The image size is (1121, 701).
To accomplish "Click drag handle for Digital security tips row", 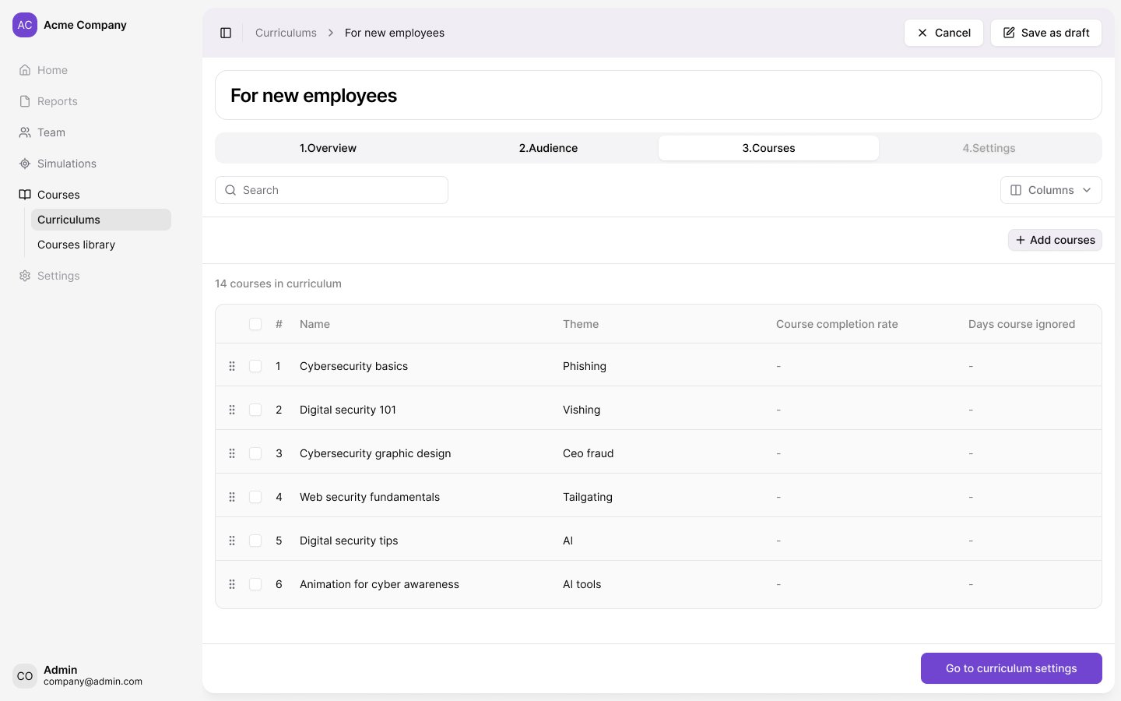I will [x=232, y=541].
